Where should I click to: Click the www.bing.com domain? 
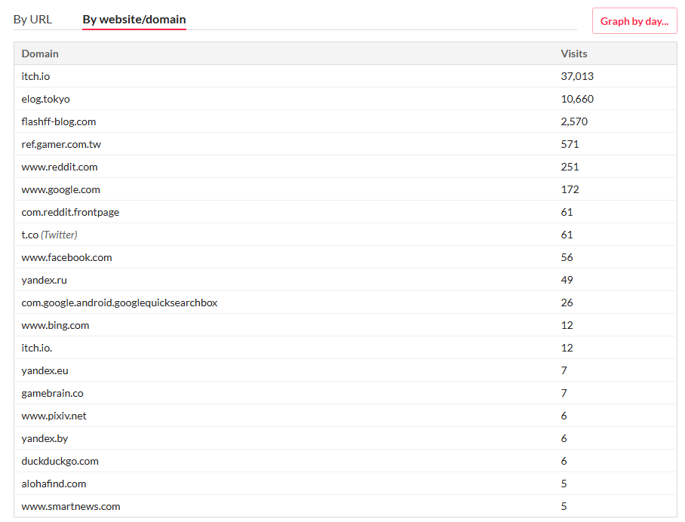[55, 325]
